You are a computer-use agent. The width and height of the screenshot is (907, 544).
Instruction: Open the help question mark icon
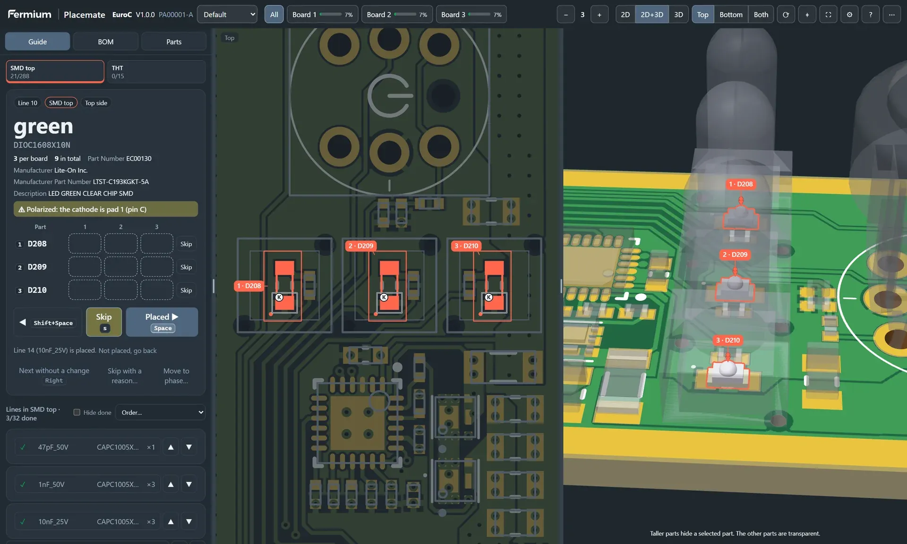[x=871, y=15]
